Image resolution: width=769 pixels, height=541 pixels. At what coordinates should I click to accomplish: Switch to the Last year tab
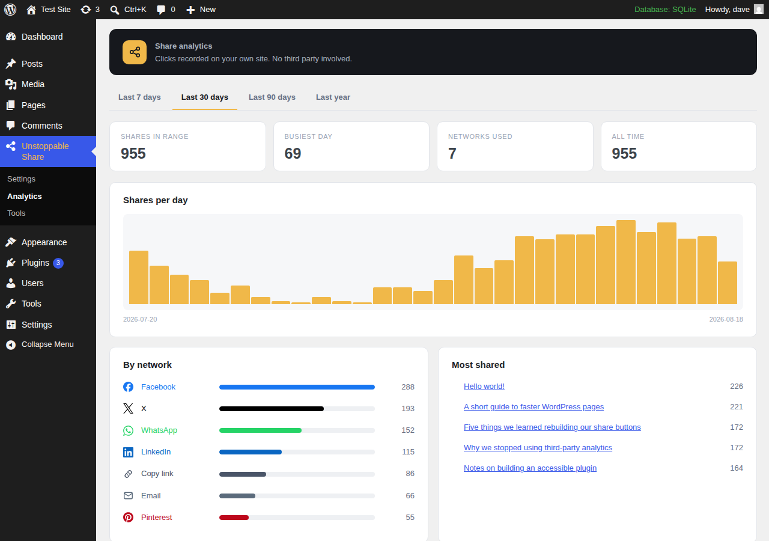(x=333, y=97)
